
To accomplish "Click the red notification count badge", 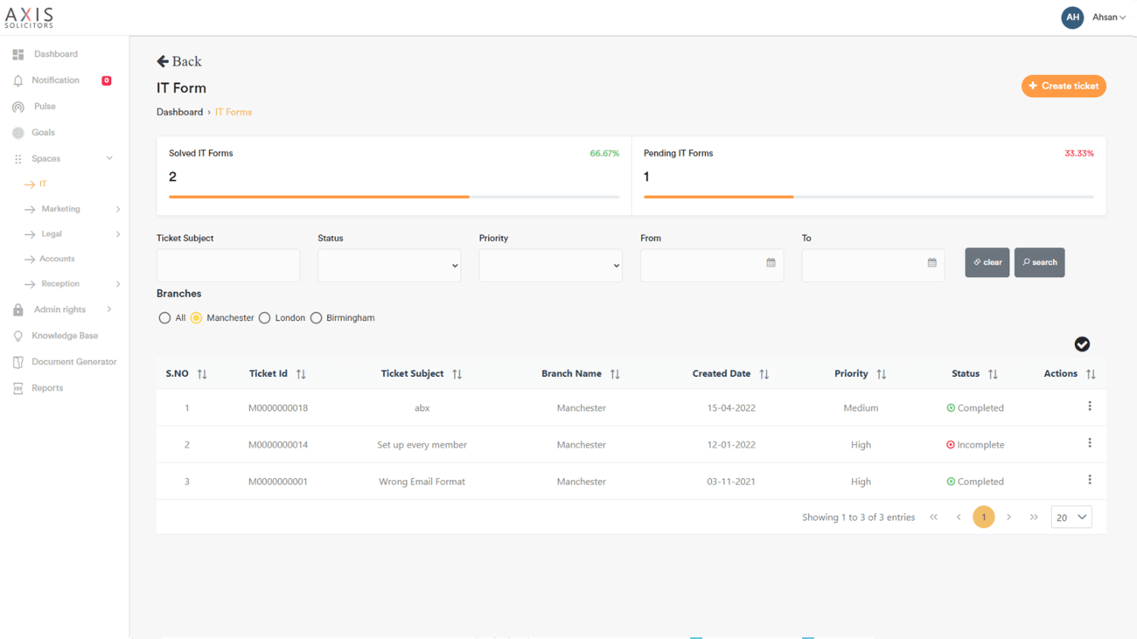I will (107, 80).
